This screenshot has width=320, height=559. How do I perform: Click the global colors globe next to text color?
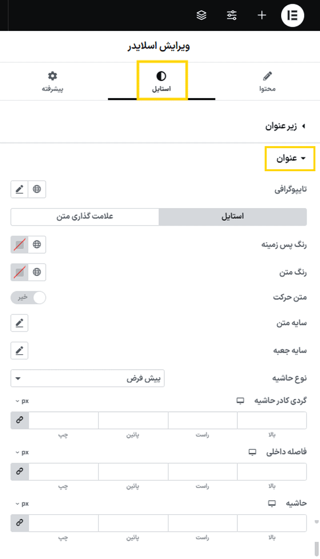point(35,272)
